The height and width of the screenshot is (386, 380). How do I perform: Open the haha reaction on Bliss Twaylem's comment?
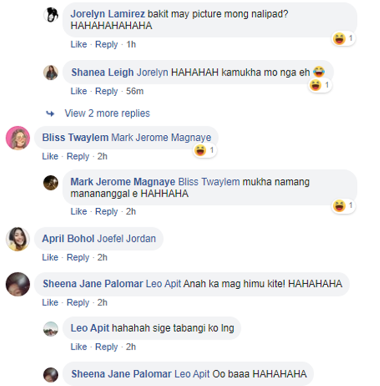click(x=205, y=150)
